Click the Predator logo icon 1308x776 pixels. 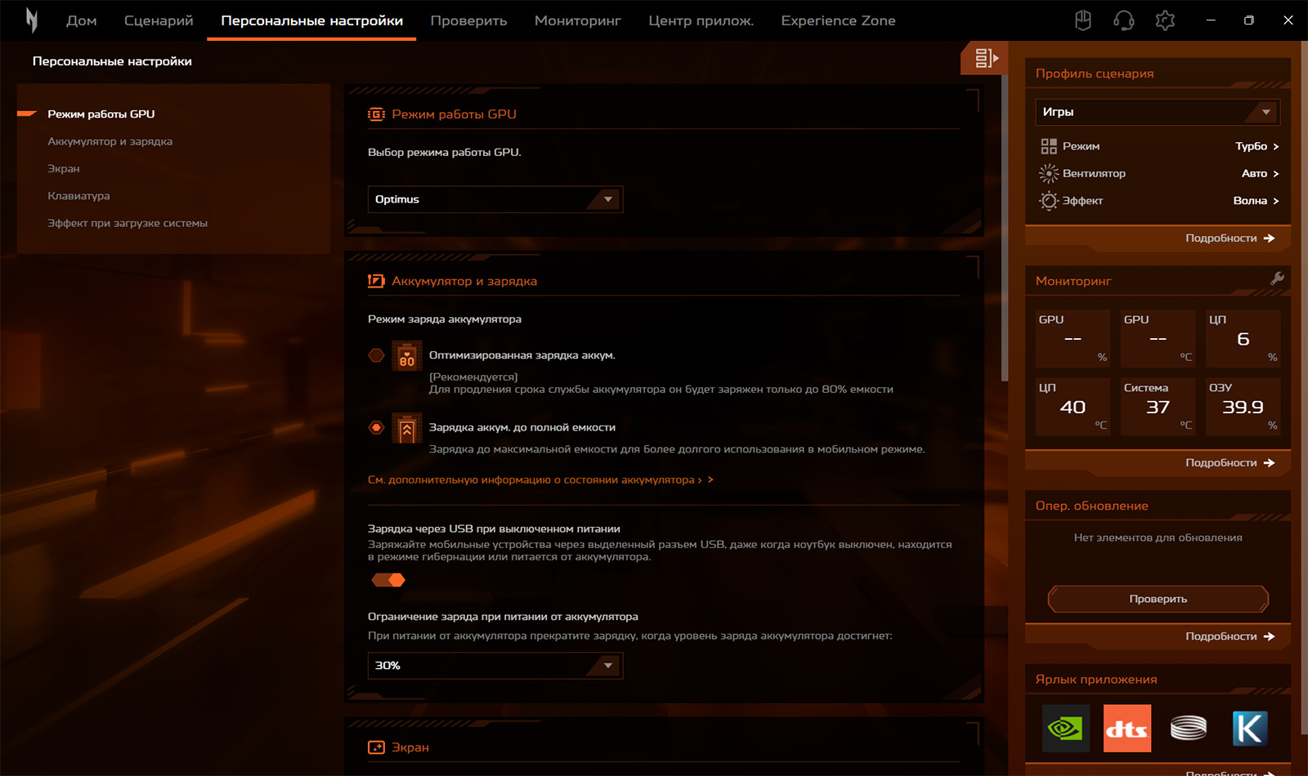pyautogui.click(x=31, y=20)
